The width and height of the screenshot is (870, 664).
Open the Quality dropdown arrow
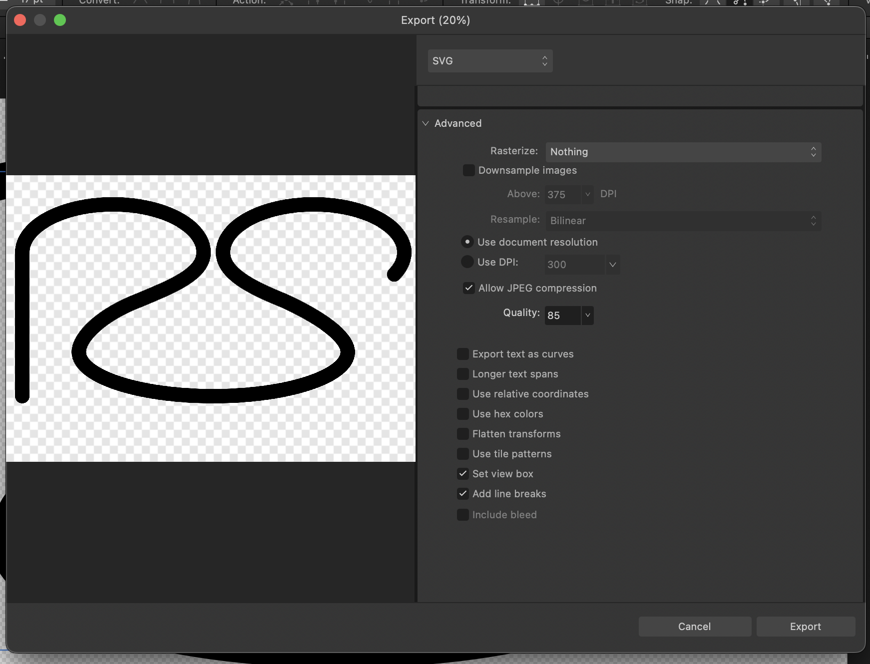(x=588, y=316)
